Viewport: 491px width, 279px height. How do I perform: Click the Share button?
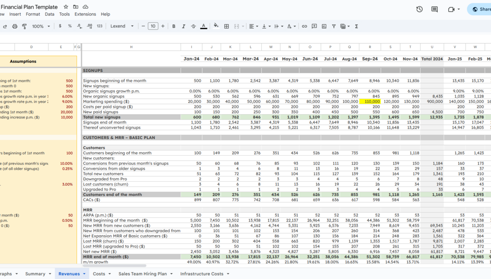481,10
